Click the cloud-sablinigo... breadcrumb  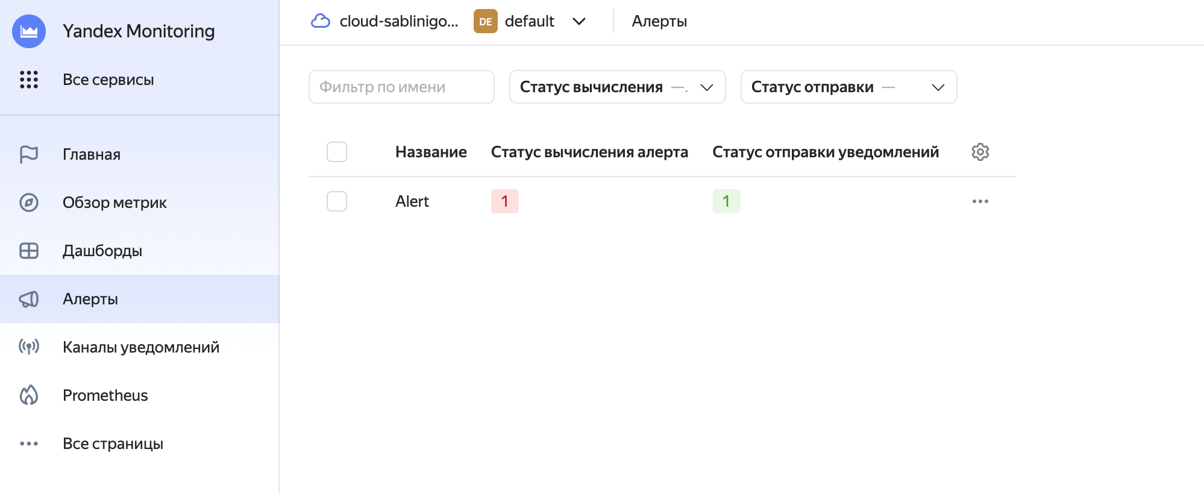tap(399, 21)
